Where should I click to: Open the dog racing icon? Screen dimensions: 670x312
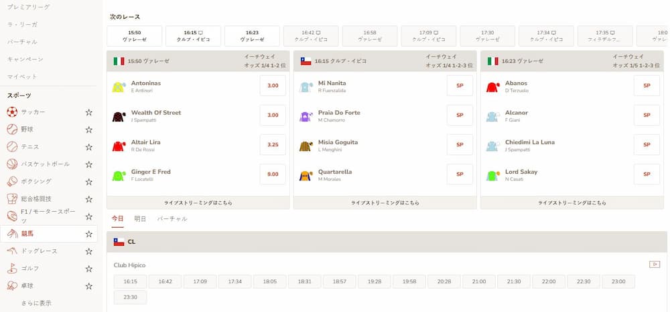pos(12,251)
